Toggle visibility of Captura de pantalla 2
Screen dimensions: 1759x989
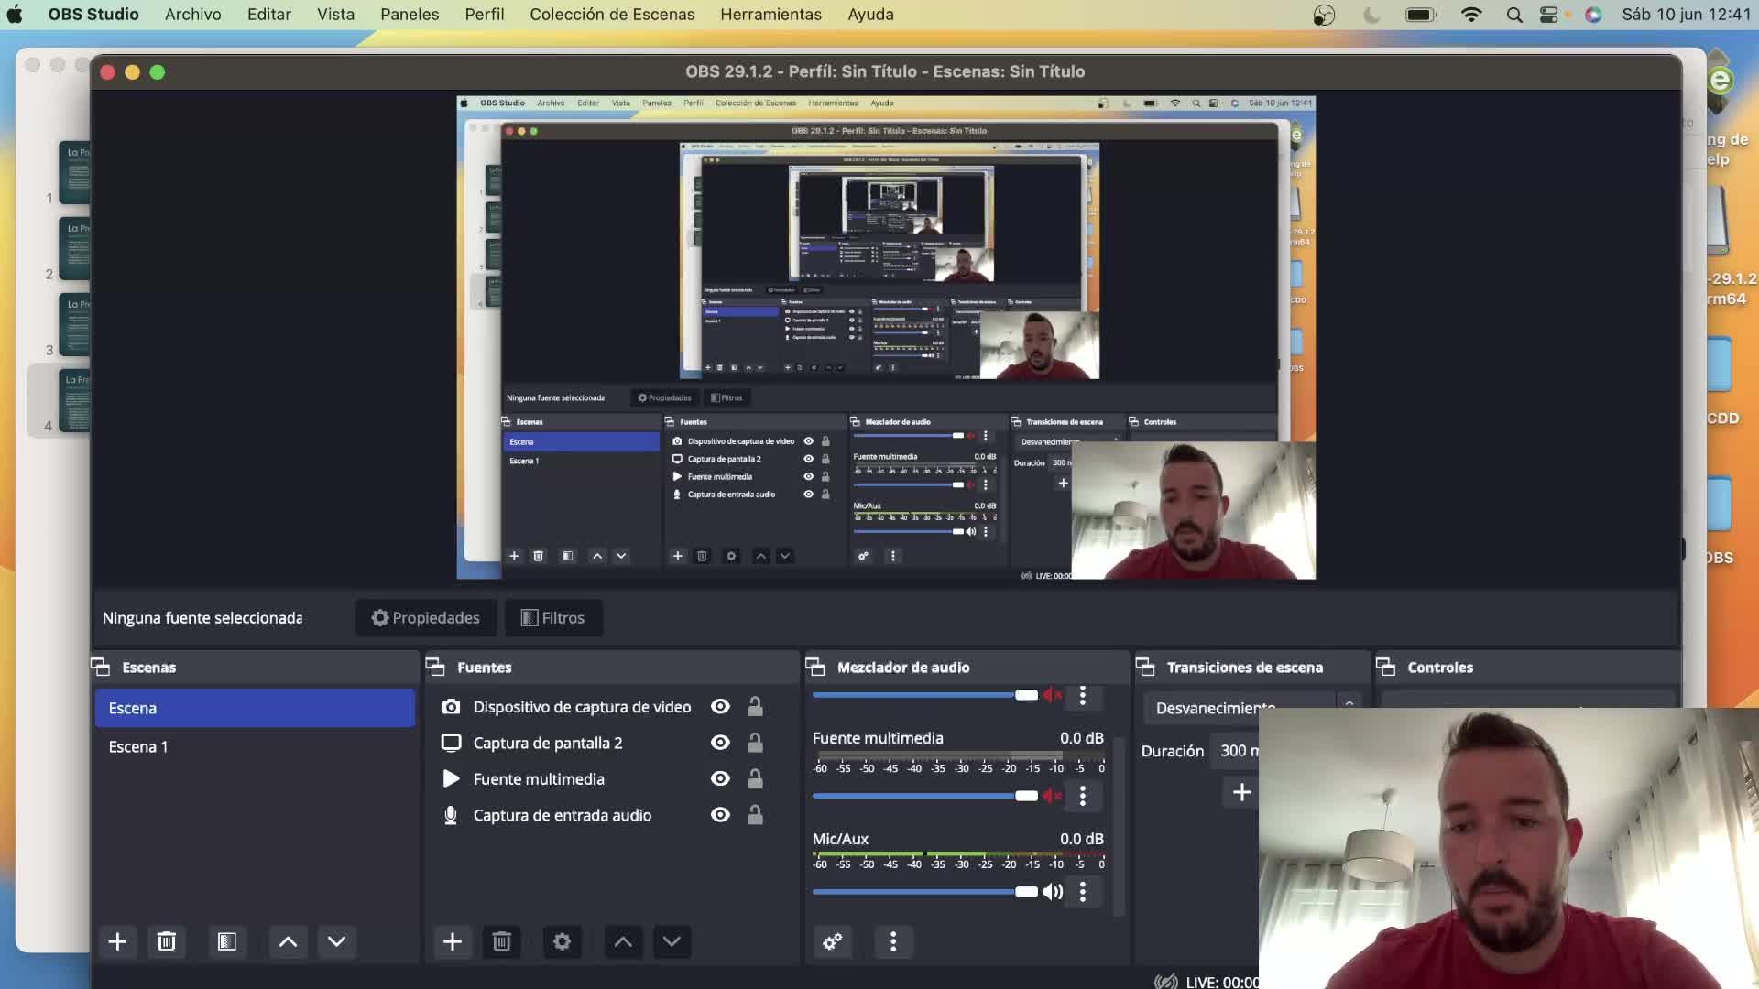point(720,743)
